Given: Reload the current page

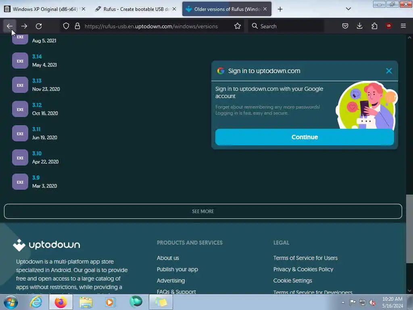Looking at the screenshot, I should point(39,26).
